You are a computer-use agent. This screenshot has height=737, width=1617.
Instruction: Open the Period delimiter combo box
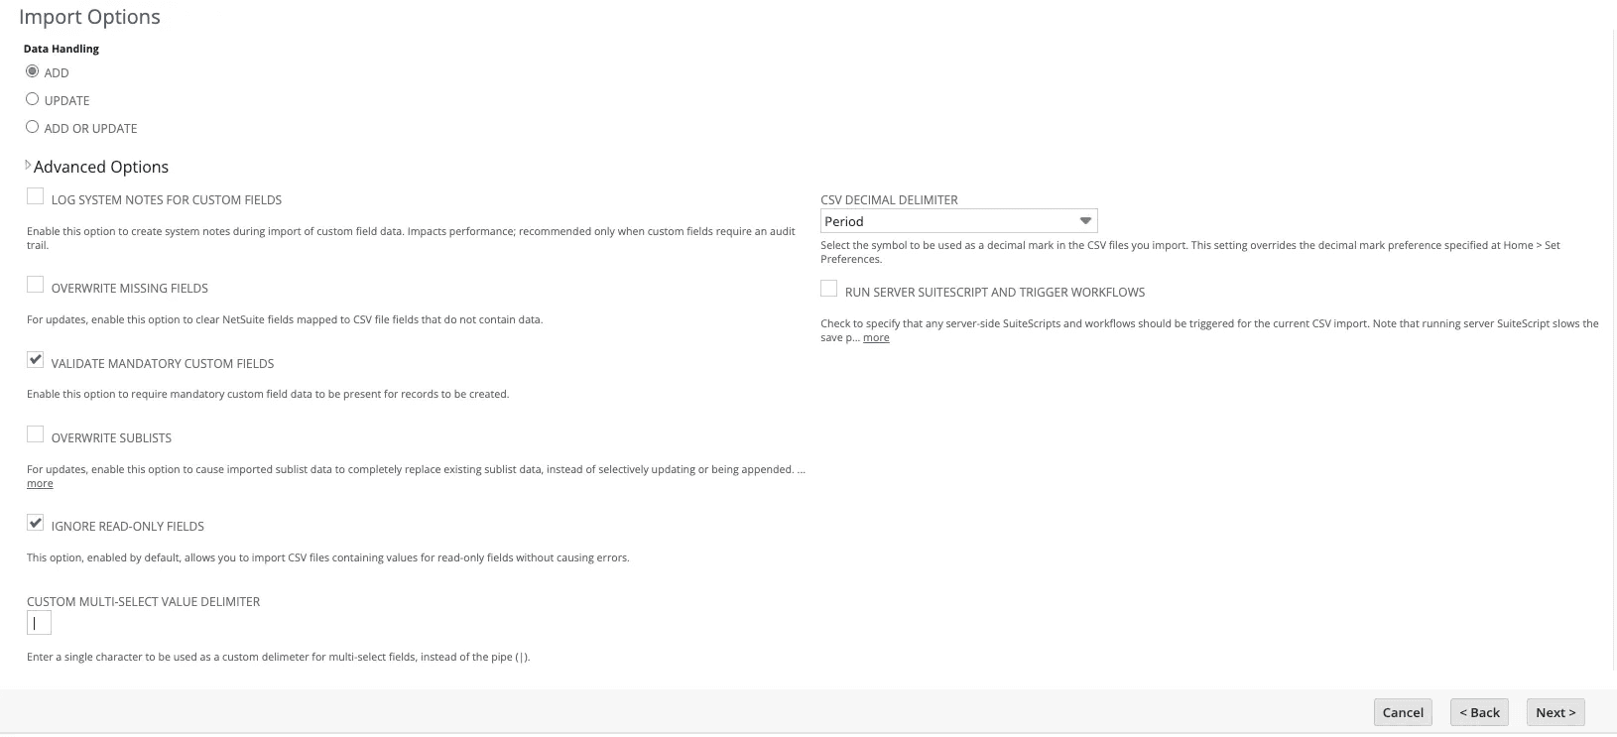click(957, 220)
